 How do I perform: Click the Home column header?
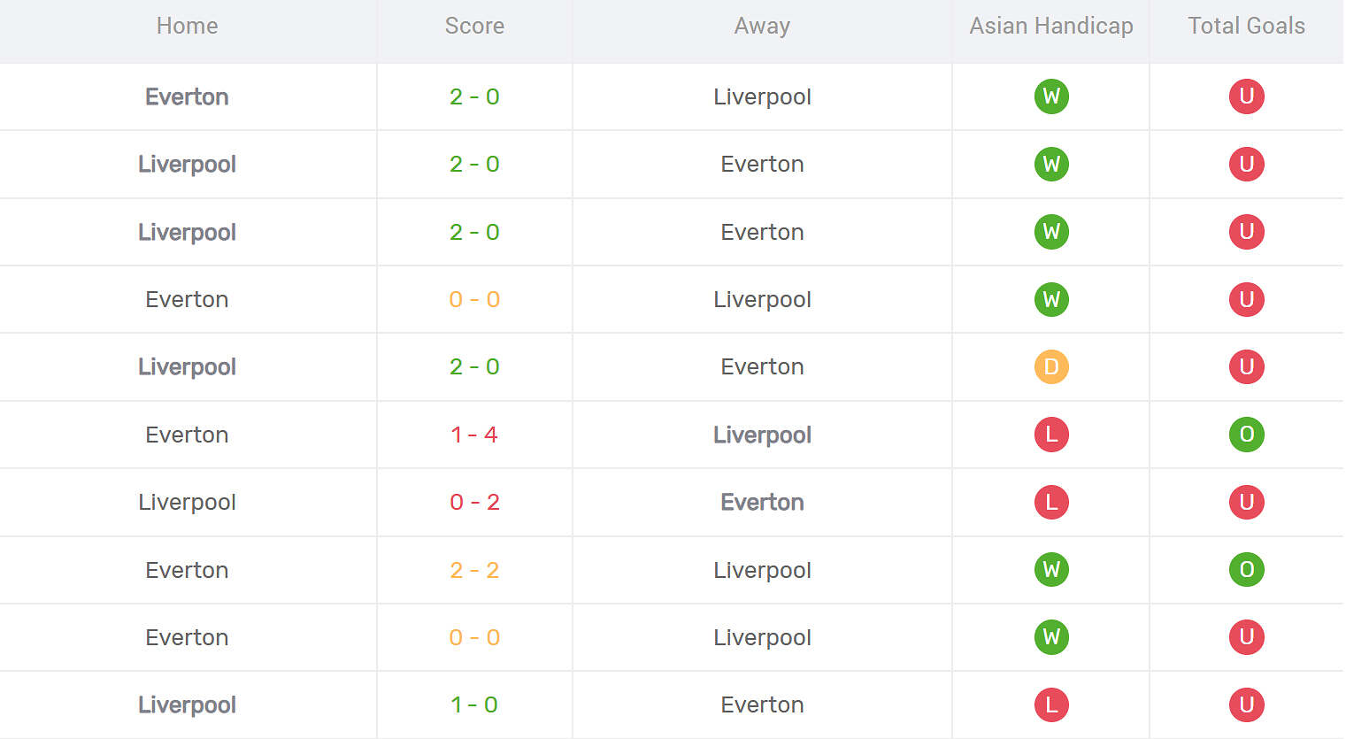tap(187, 26)
